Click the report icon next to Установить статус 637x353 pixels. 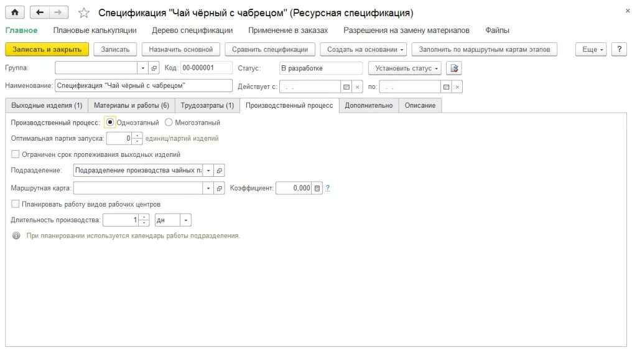pos(453,68)
